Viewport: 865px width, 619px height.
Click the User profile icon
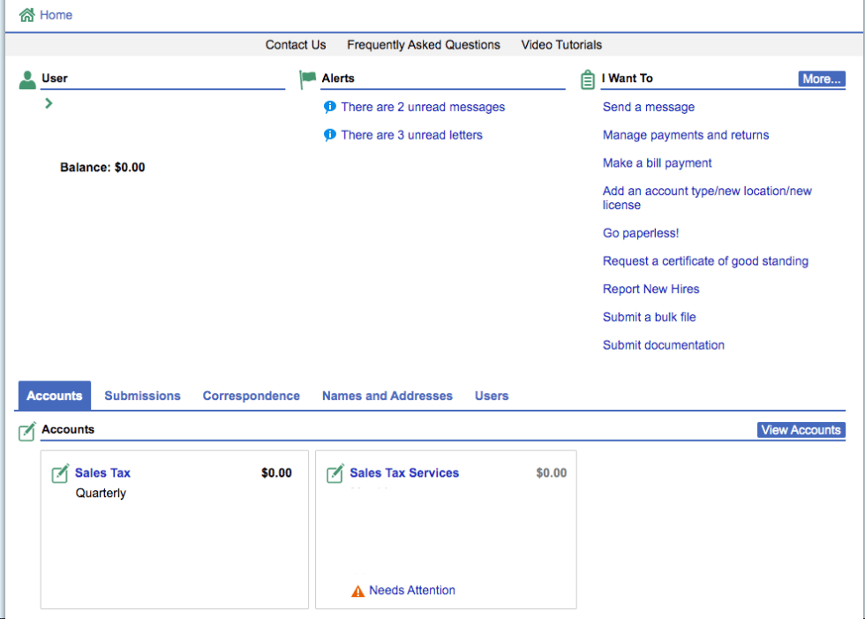click(x=27, y=79)
